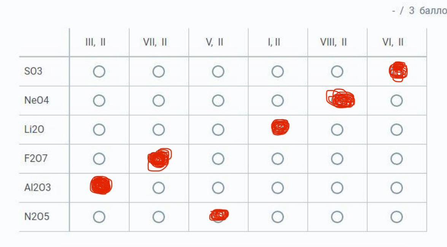Select III, II radio for SO3 row

pyautogui.click(x=99, y=71)
